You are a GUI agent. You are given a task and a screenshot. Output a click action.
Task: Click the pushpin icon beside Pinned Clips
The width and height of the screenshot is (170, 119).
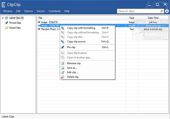pyautogui.click(x=6, y=23)
